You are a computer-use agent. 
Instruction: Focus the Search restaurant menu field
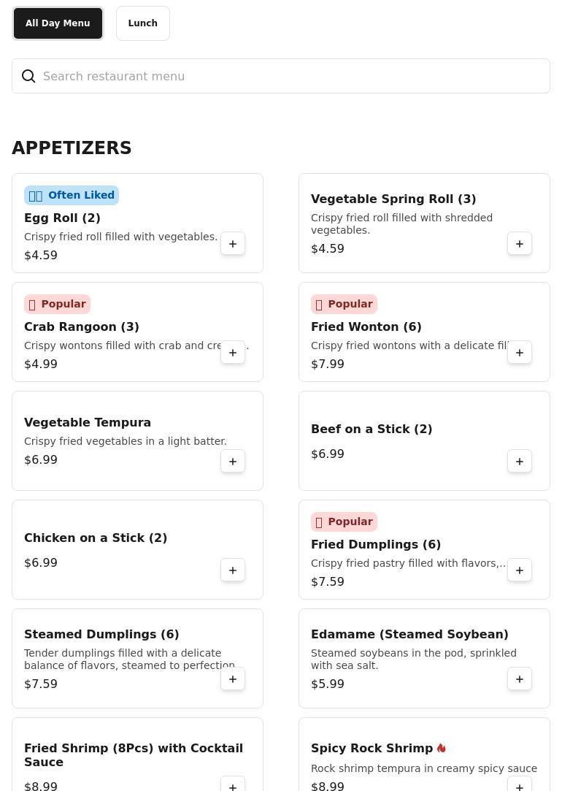[x=281, y=76]
